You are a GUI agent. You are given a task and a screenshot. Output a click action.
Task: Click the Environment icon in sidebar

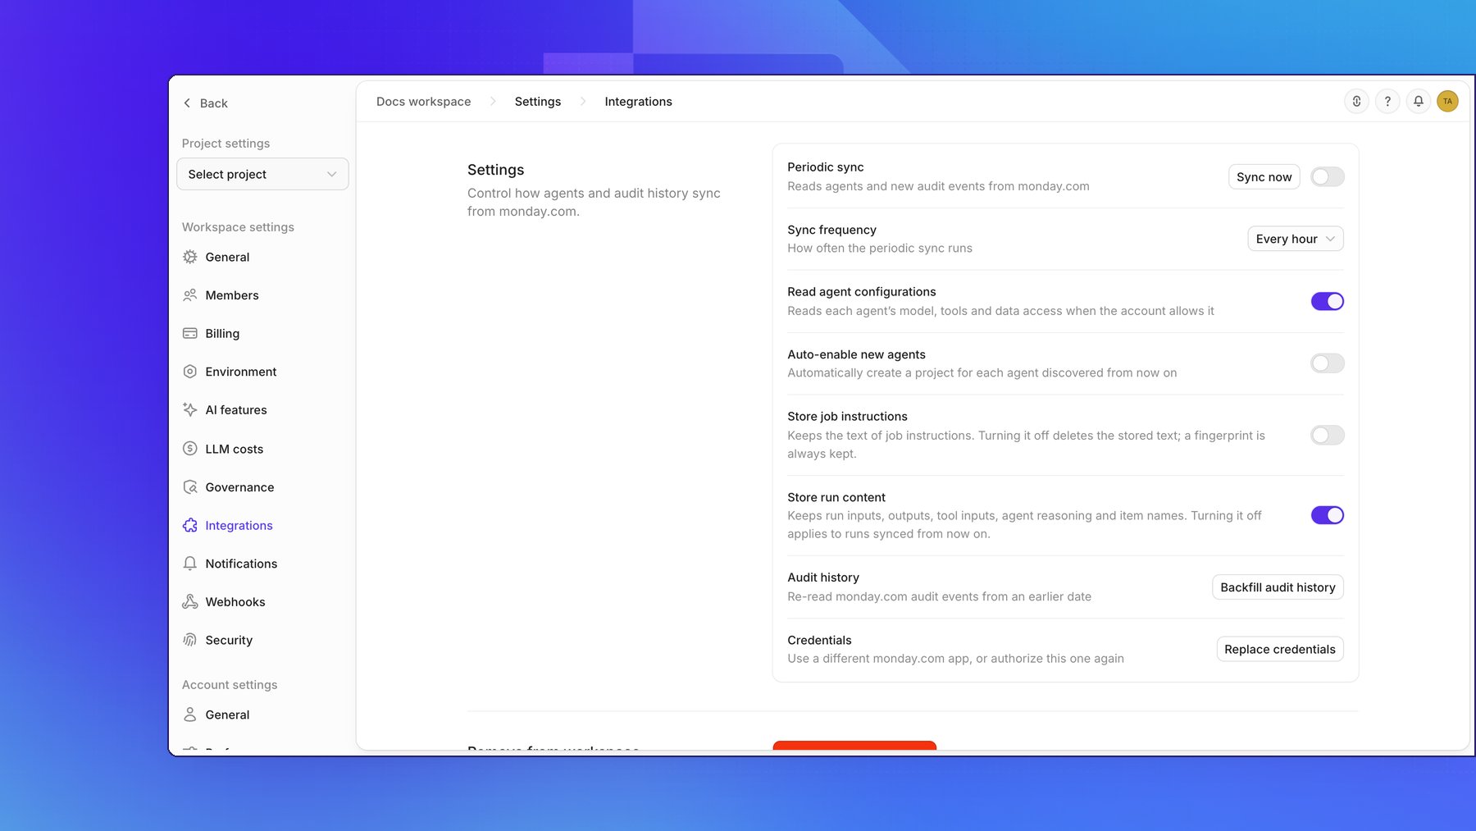tap(190, 372)
